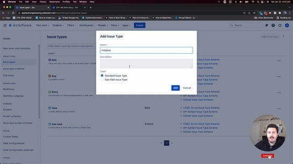Expand the People dropdown
Screen dimensions: 293x164
(x=103, y=26)
